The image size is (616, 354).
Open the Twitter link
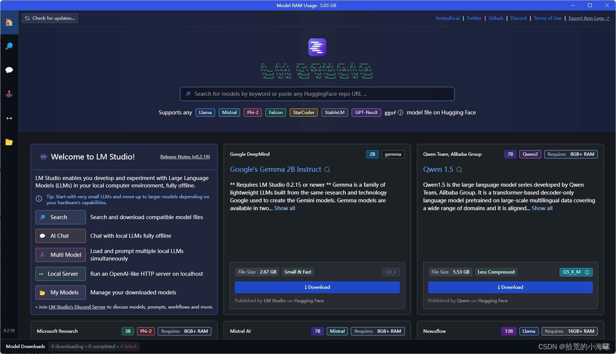(x=474, y=18)
